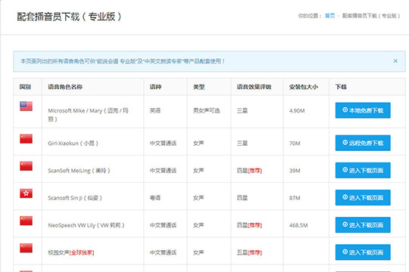The width and height of the screenshot is (409, 272).
Task: Click the 男女声可选 type cell
Action: click(x=206, y=110)
